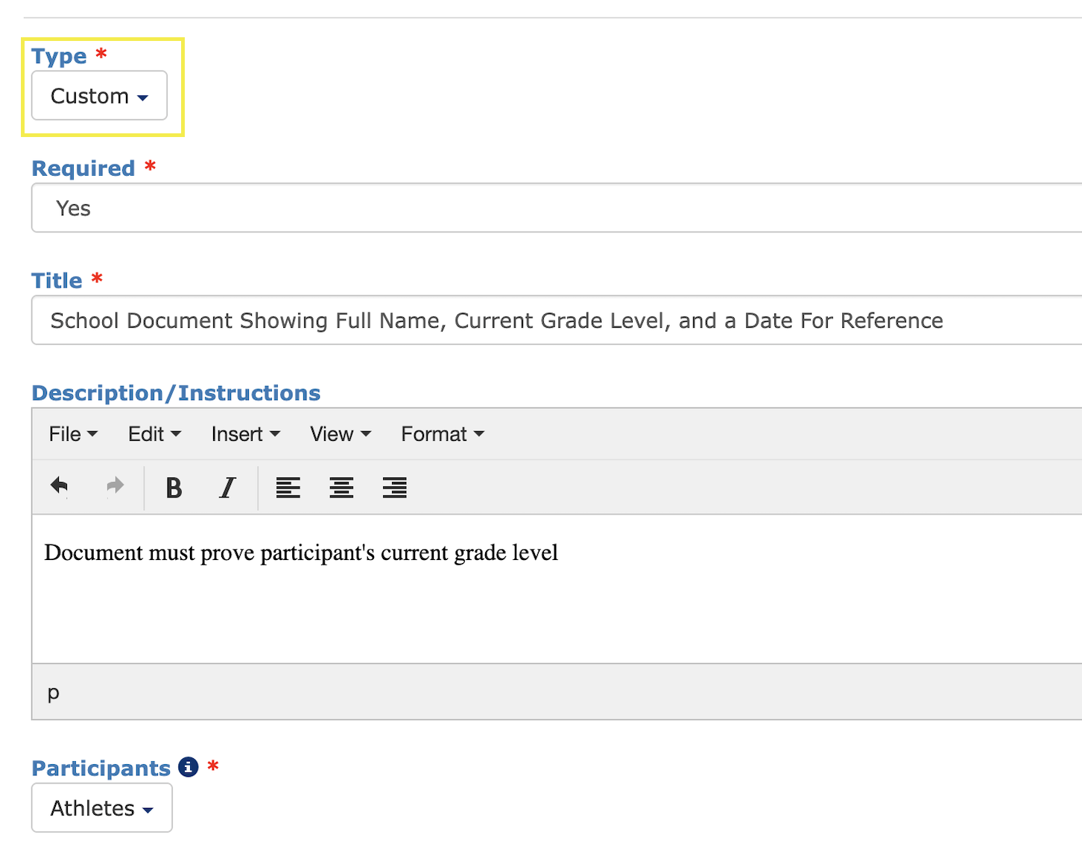Open the View menu in editor
Screen dimensions: 1082x852
[340, 434]
